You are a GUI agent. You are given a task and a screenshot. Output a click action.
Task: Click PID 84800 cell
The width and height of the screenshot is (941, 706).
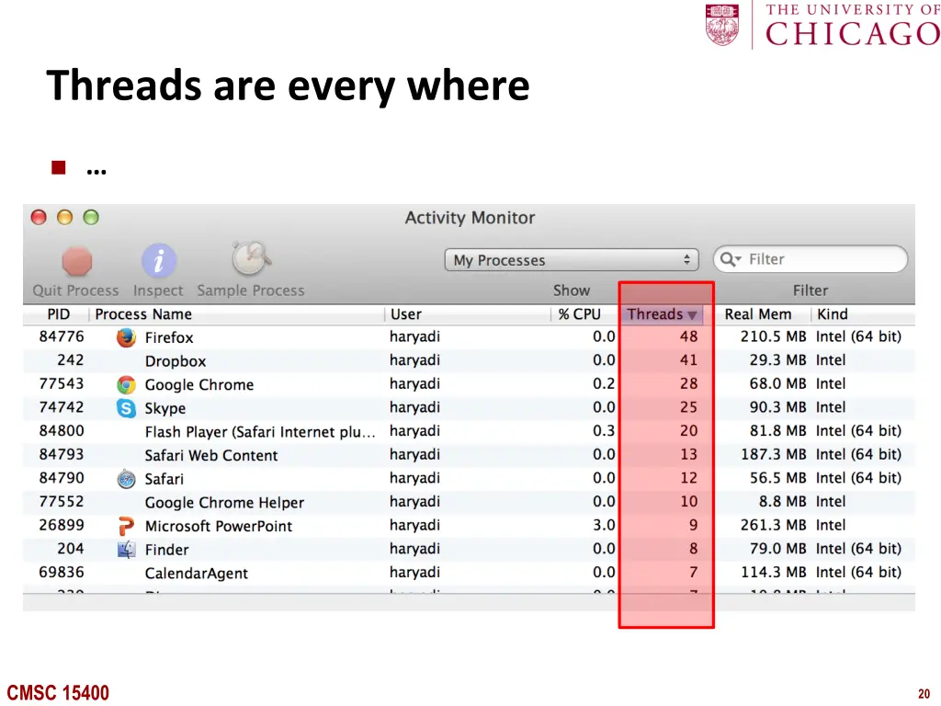(62, 431)
